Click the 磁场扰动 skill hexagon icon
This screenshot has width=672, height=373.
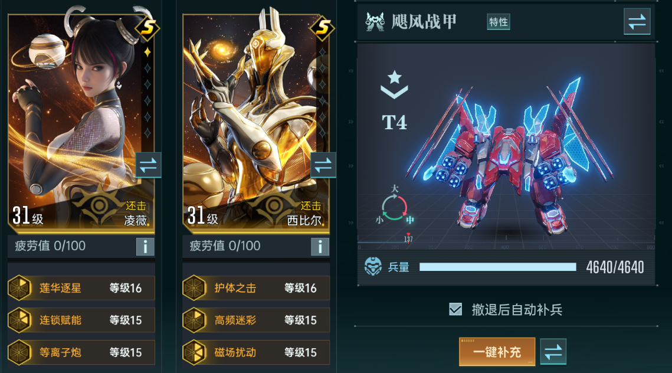[x=194, y=352]
